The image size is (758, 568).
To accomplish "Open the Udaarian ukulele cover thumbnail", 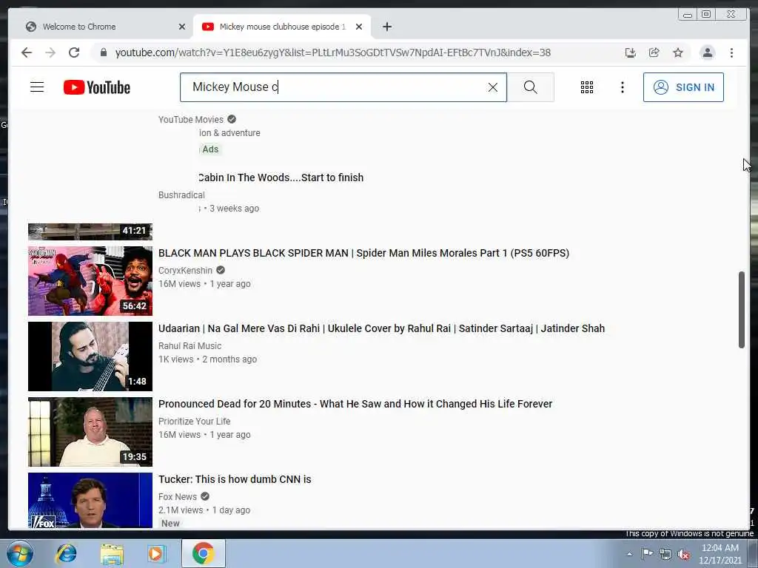I will 90,356.
